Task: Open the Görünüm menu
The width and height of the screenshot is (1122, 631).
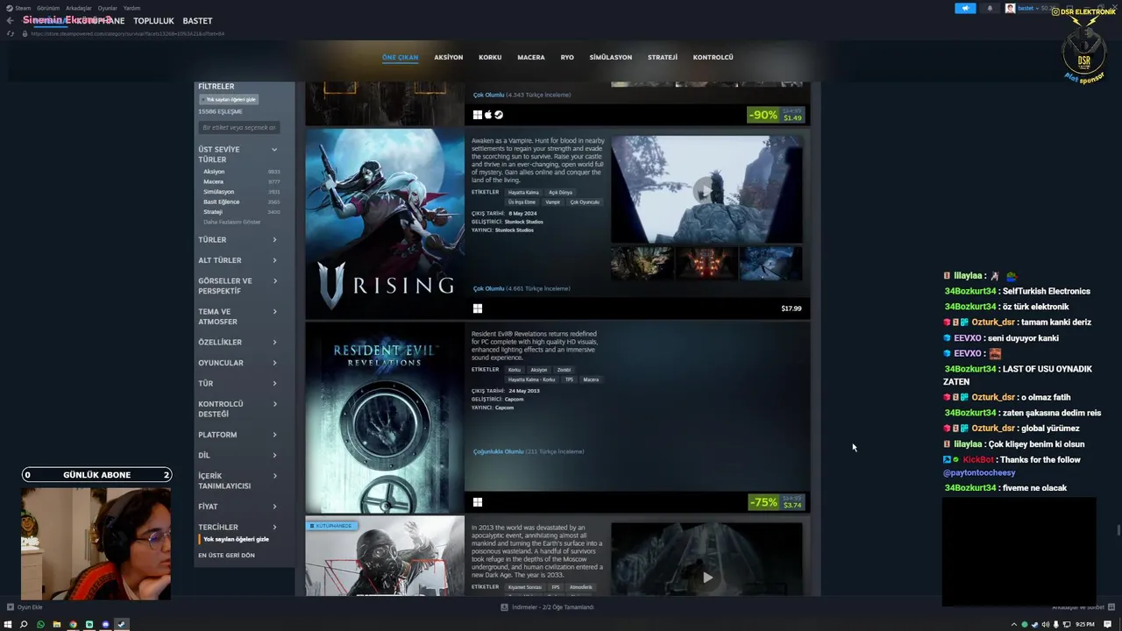Action: tap(48, 8)
